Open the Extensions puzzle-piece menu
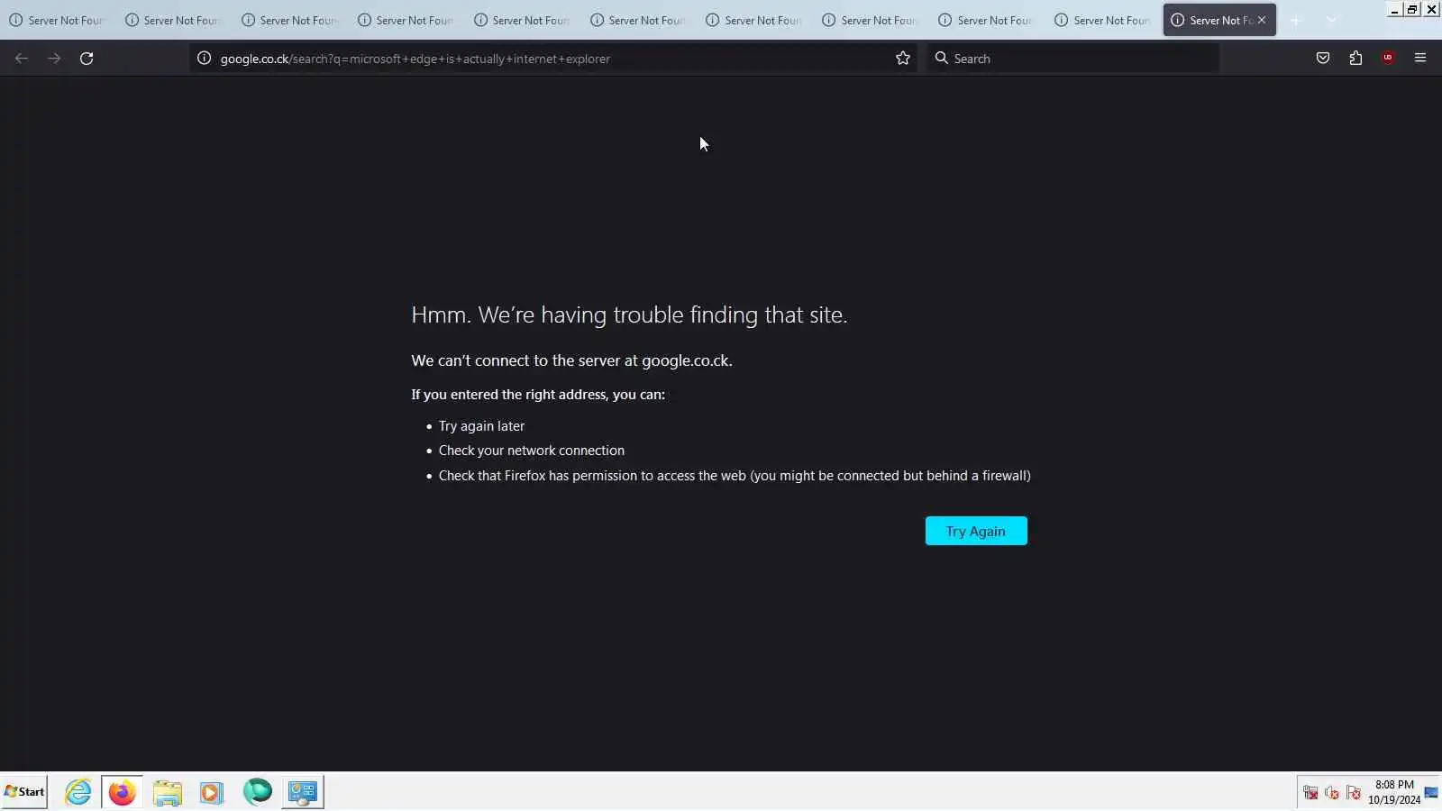The image size is (1442, 811). pos(1355,59)
